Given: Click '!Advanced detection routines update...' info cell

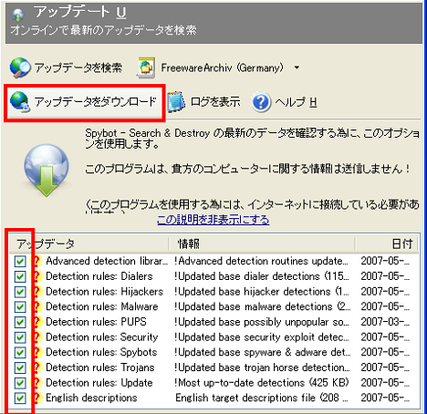Looking at the screenshot, I should tap(261, 261).
